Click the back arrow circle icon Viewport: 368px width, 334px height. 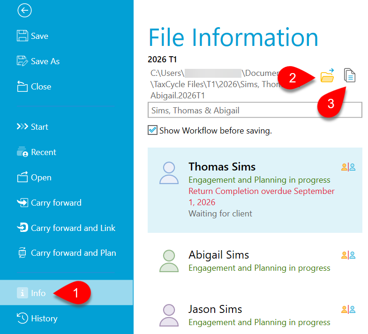pyautogui.click(x=24, y=10)
